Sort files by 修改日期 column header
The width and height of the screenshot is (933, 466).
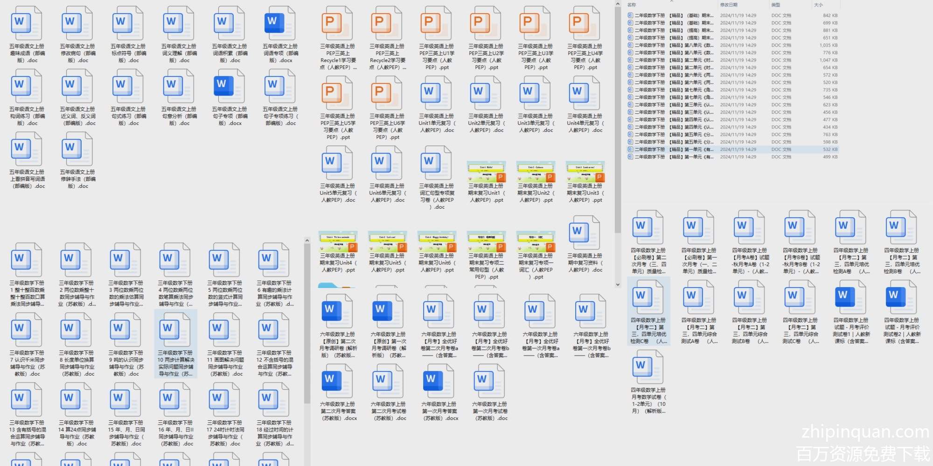pos(729,5)
